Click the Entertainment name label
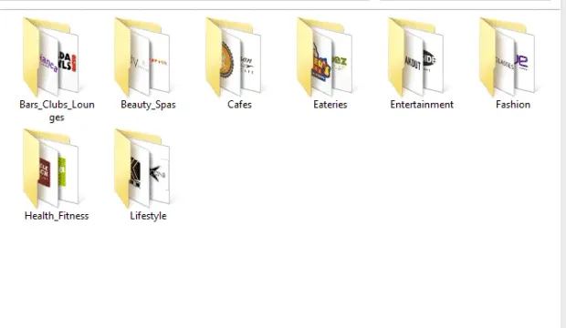 pyautogui.click(x=422, y=105)
